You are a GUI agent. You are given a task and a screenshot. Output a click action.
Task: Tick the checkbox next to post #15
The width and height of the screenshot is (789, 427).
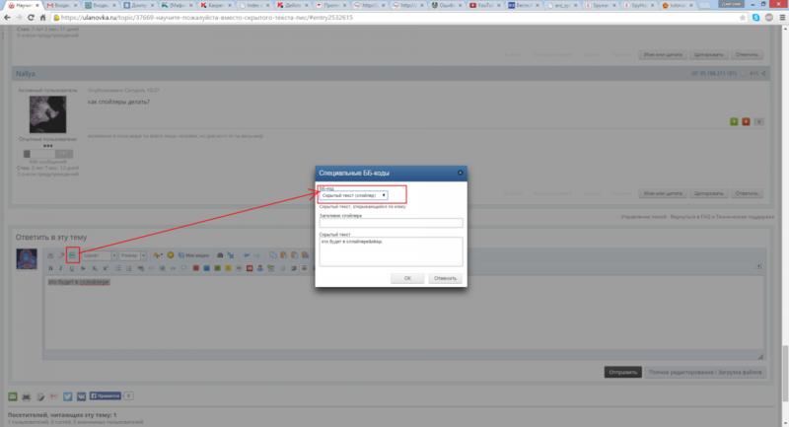coord(744,73)
